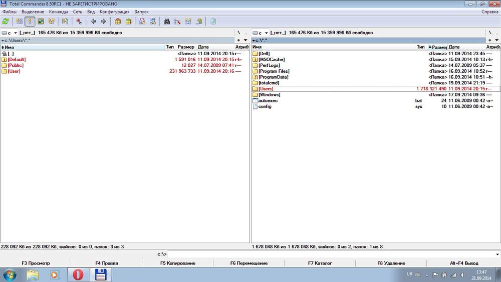Open the Вид menu
The image size is (501, 282).
coord(91,12)
